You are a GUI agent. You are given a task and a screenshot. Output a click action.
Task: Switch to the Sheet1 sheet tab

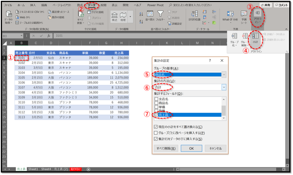(33, 169)
